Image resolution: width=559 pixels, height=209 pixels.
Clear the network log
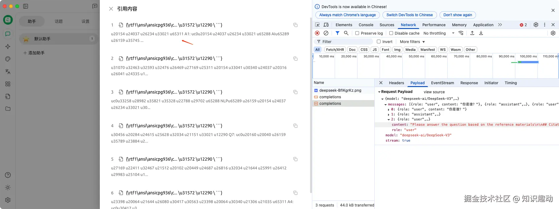click(326, 33)
